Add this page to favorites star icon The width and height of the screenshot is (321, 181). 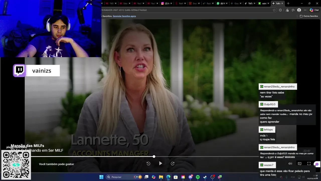274,10
